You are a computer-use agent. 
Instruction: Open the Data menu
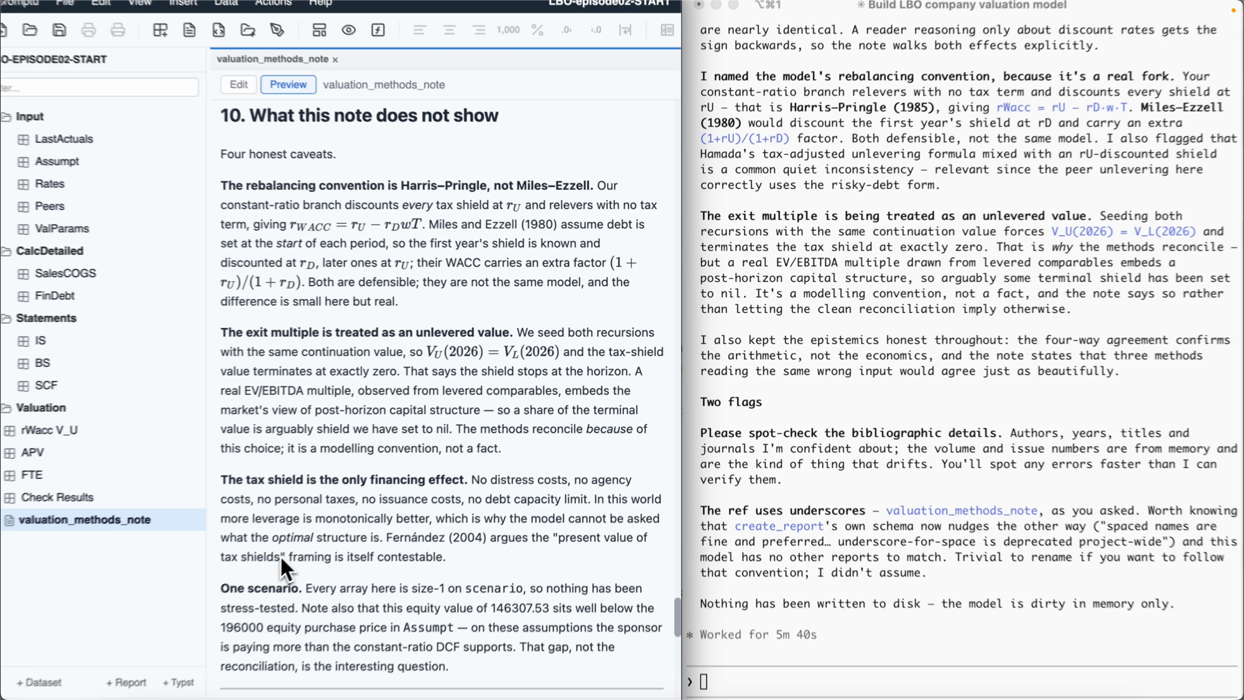(x=226, y=3)
